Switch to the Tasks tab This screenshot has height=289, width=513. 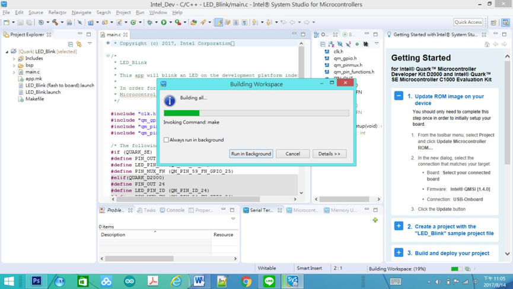146,210
